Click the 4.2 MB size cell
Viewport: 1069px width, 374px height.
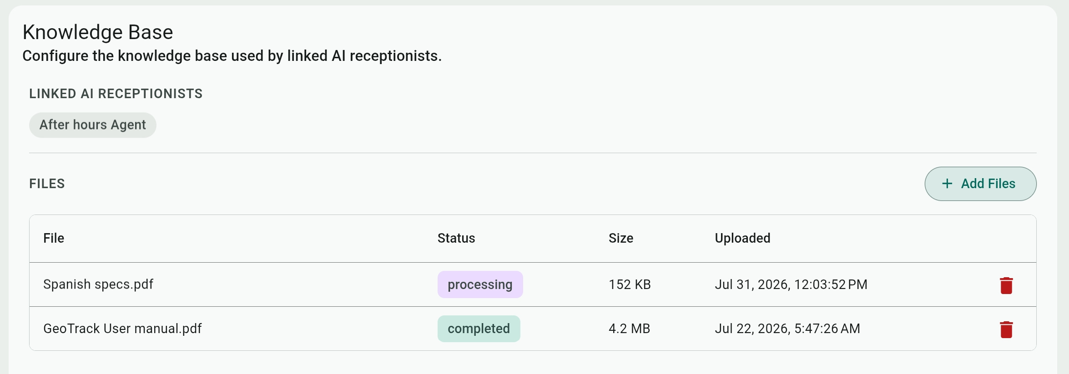pos(629,329)
